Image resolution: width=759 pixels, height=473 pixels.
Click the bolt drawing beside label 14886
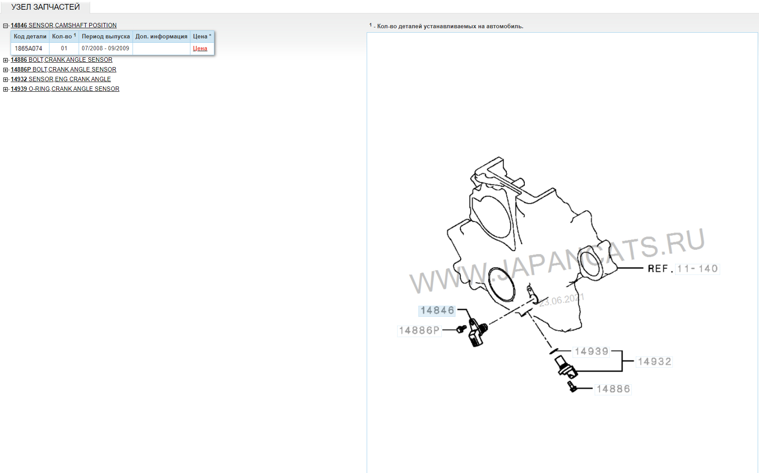[x=572, y=387]
